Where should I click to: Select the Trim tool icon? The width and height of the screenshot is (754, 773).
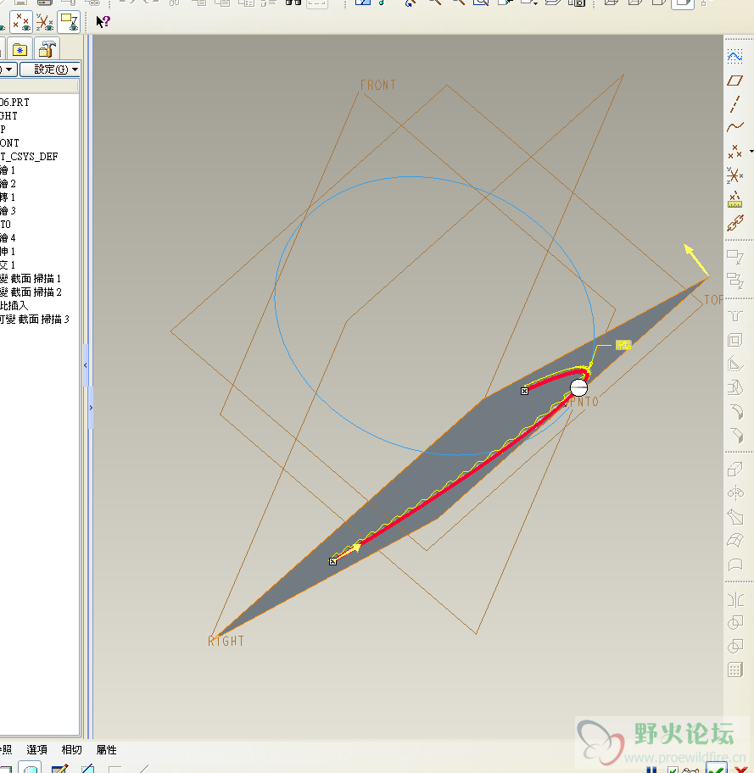point(734,647)
